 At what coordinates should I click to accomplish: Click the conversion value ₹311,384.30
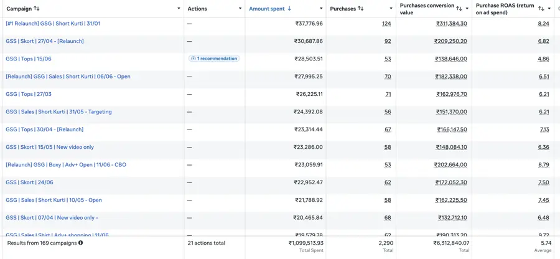click(452, 24)
